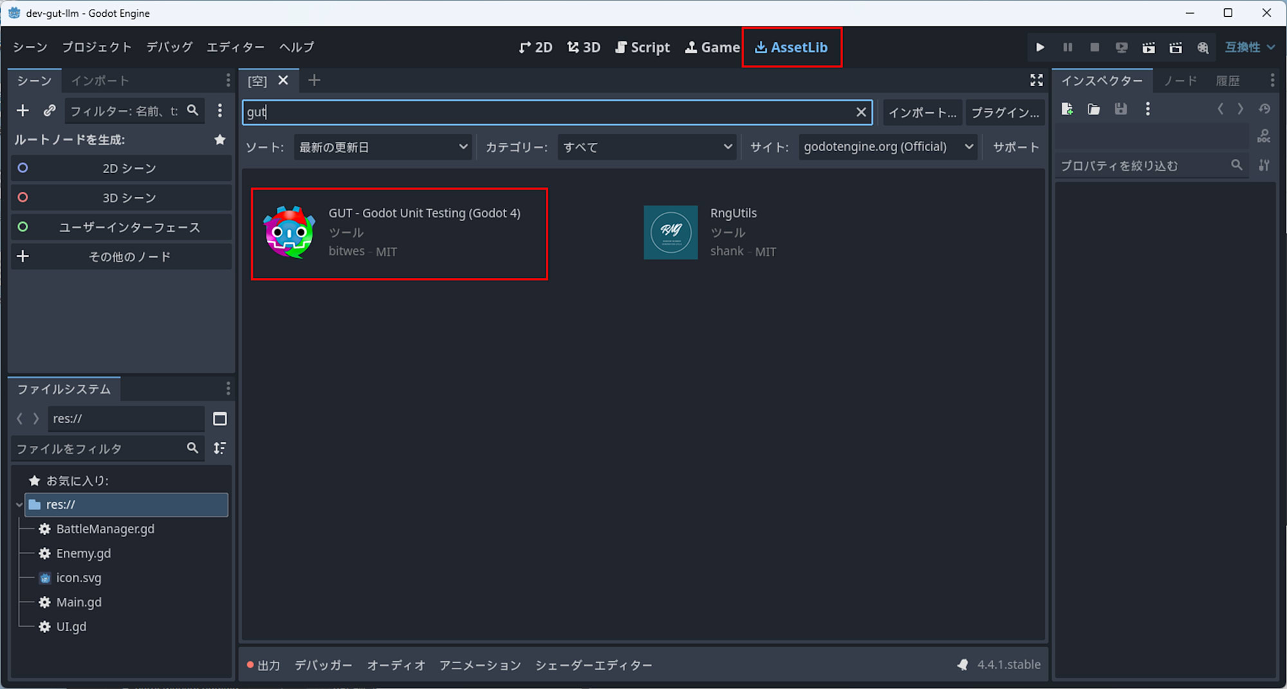Viewport: 1287px width, 689px height.
Task: Open the RngUtils asset thumbnail
Action: coord(671,232)
